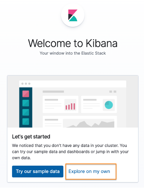Click the pie chart card in illustration
Screen dimensions: 144x188
(99, 104)
